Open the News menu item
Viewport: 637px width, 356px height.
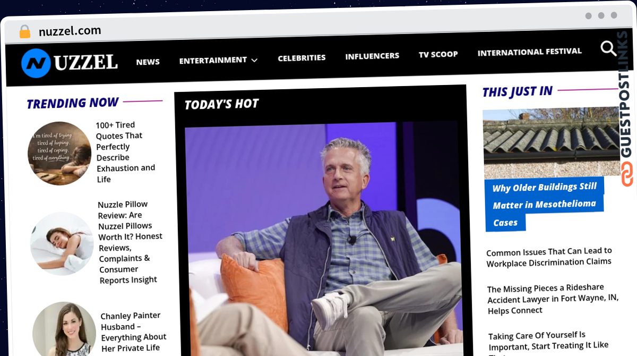click(x=148, y=62)
